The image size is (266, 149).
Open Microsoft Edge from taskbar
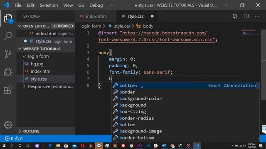[50, 146]
